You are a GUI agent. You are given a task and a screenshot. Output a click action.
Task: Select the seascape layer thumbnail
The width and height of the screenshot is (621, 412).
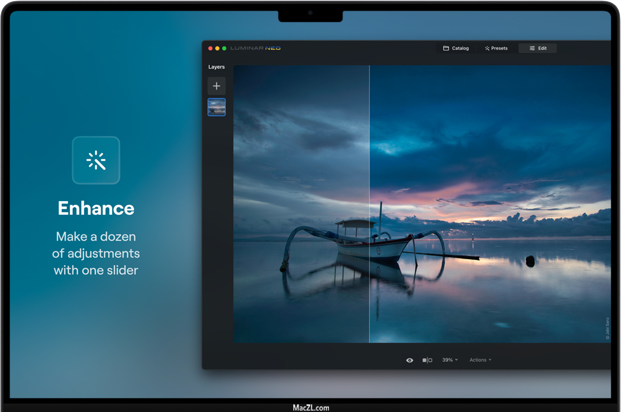click(x=216, y=107)
